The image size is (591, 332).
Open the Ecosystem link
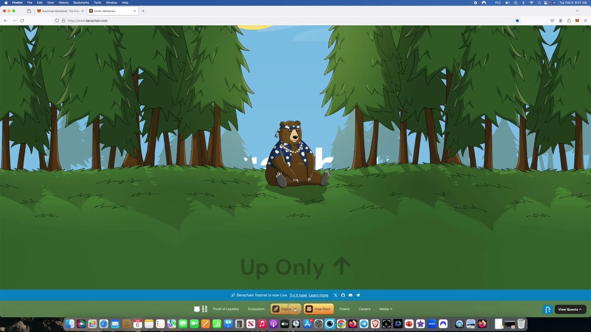tap(256, 309)
